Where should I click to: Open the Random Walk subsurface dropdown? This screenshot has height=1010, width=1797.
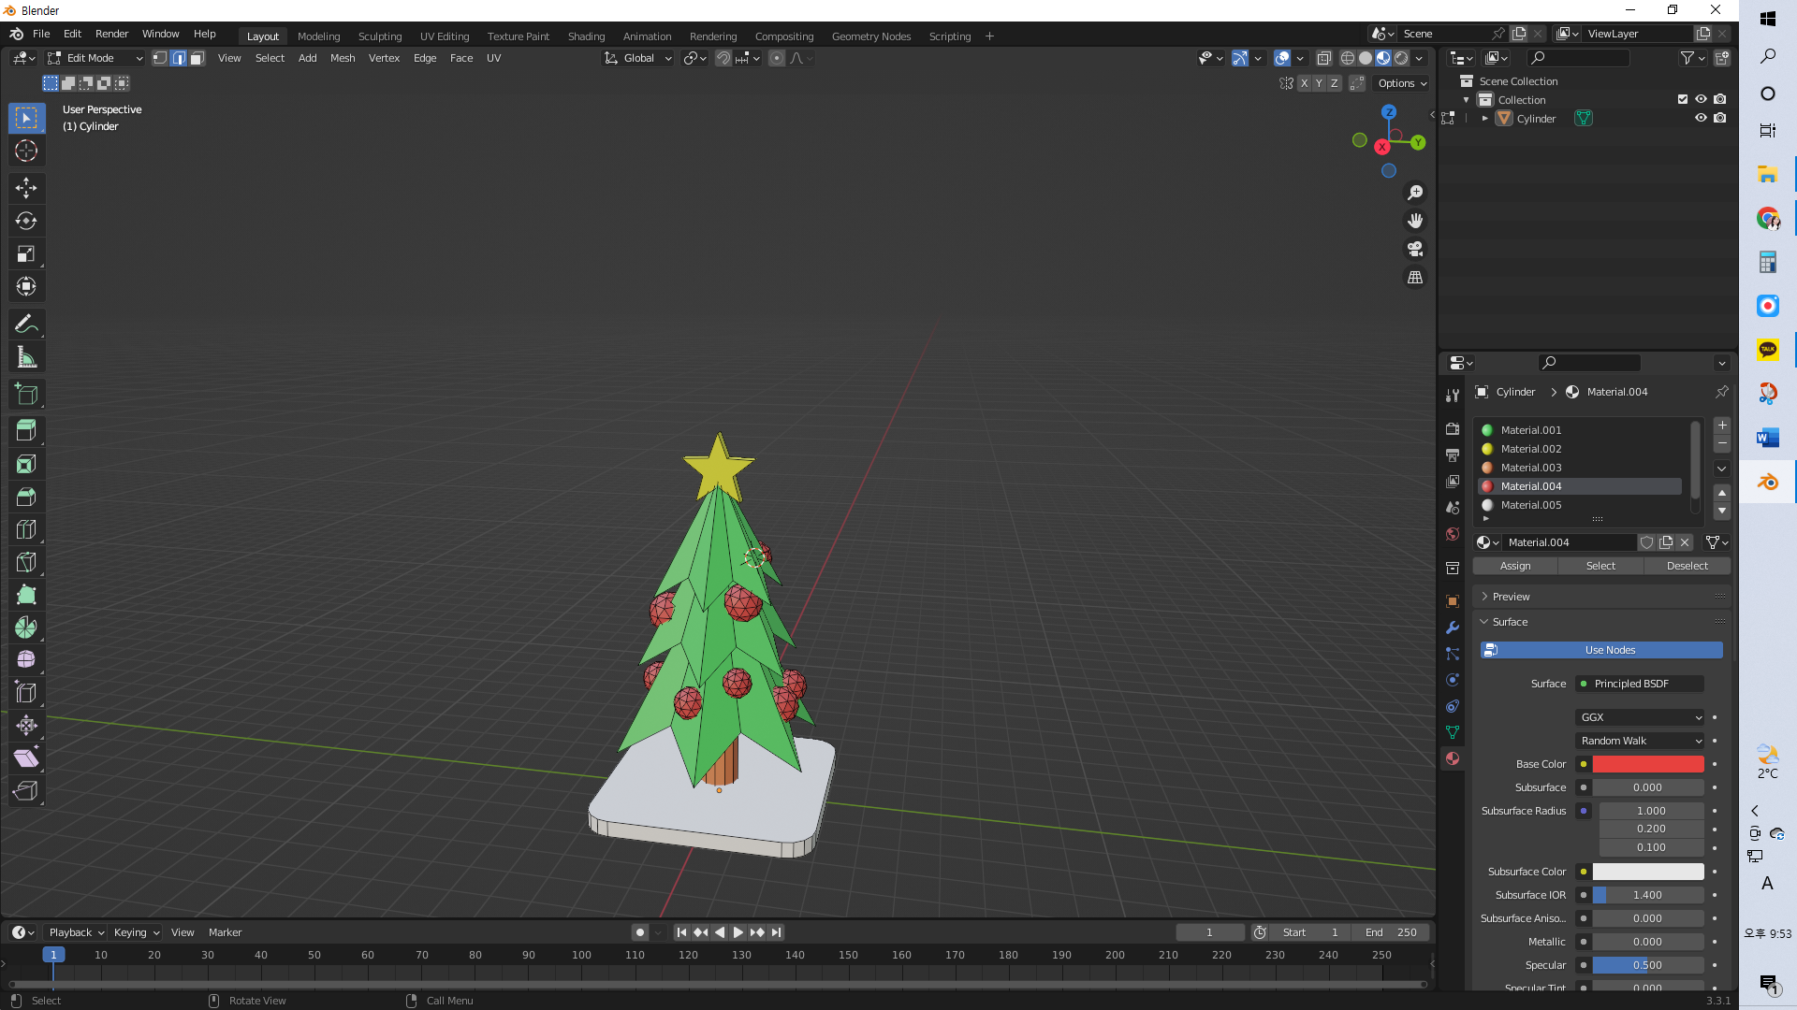point(1640,741)
